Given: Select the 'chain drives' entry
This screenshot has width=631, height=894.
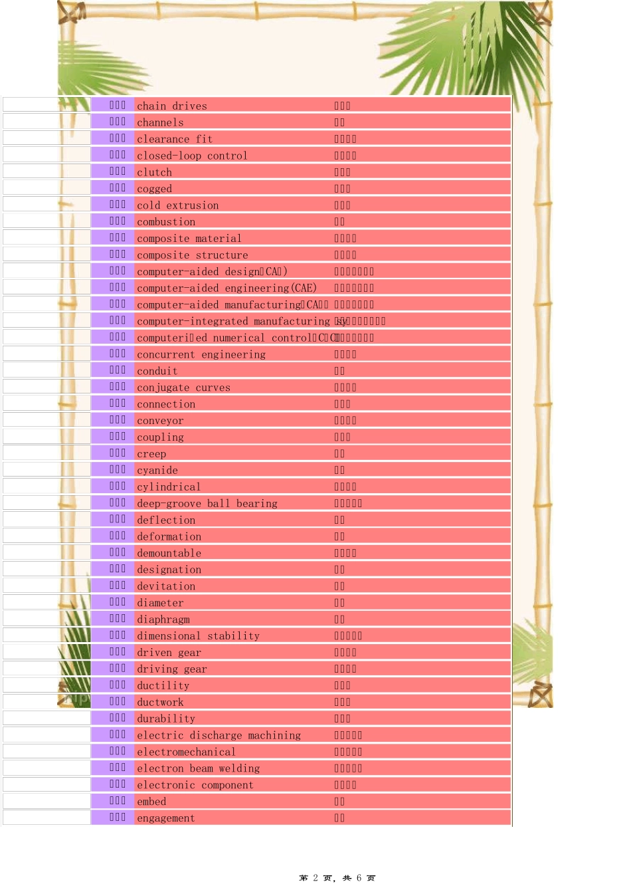Looking at the screenshot, I should (x=172, y=106).
